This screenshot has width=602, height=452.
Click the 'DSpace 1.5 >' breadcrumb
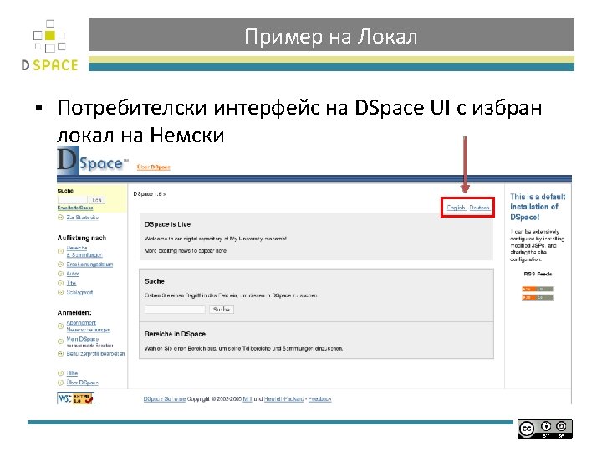(150, 194)
